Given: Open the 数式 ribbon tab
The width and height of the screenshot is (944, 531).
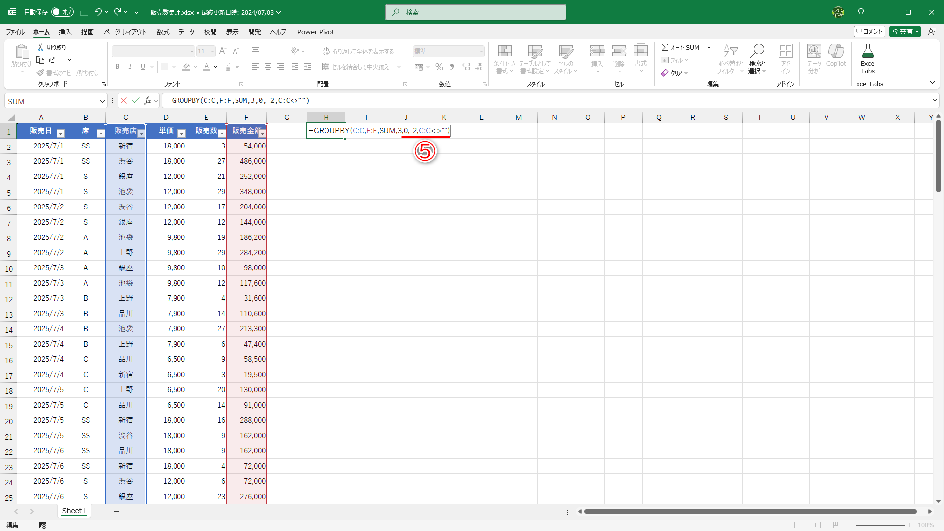Looking at the screenshot, I should [163, 32].
